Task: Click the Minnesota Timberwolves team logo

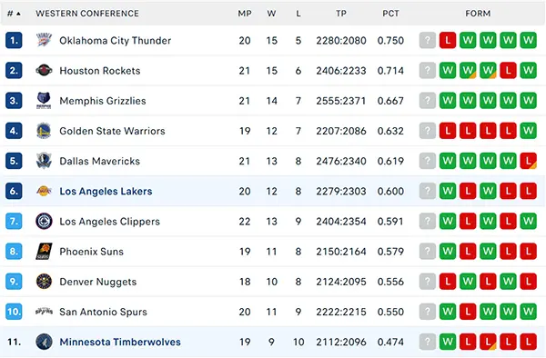Action: pos(44,342)
